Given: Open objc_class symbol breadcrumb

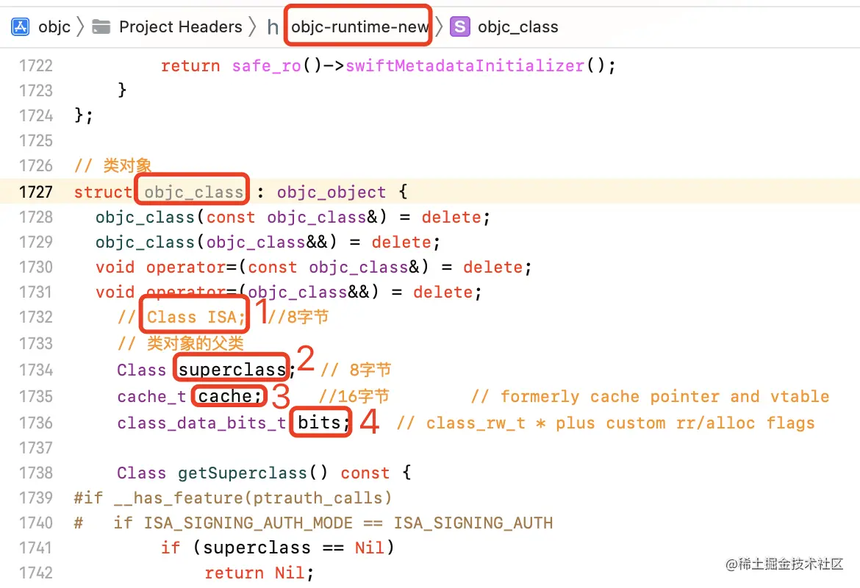Looking at the screenshot, I should click(517, 27).
